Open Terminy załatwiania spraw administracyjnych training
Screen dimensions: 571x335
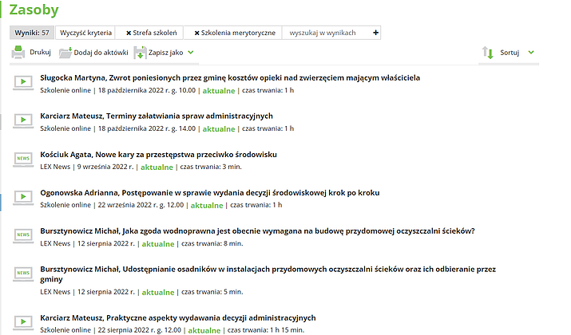pyautogui.click(x=157, y=116)
